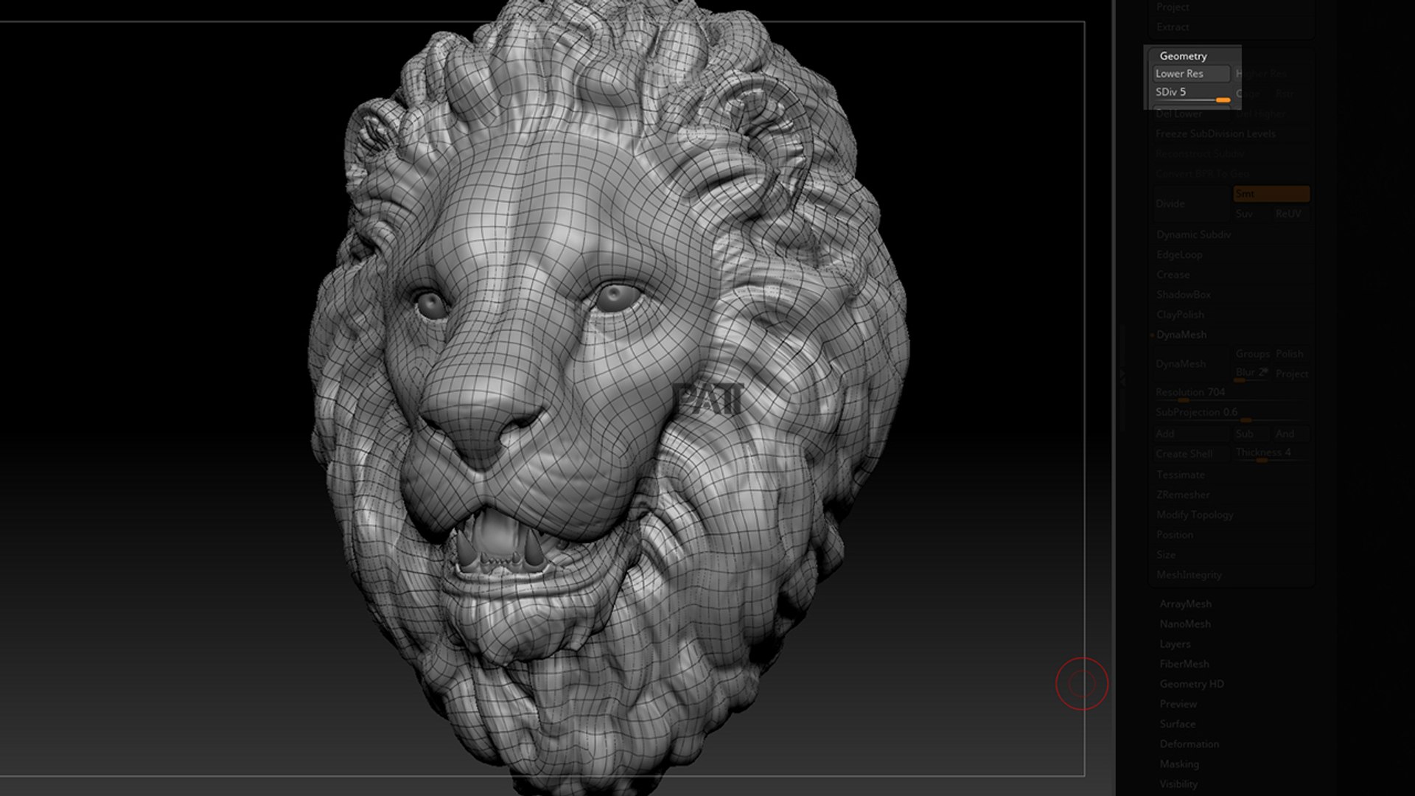Image resolution: width=1415 pixels, height=796 pixels.
Task: Expand the ShadowBox section
Action: (1184, 294)
